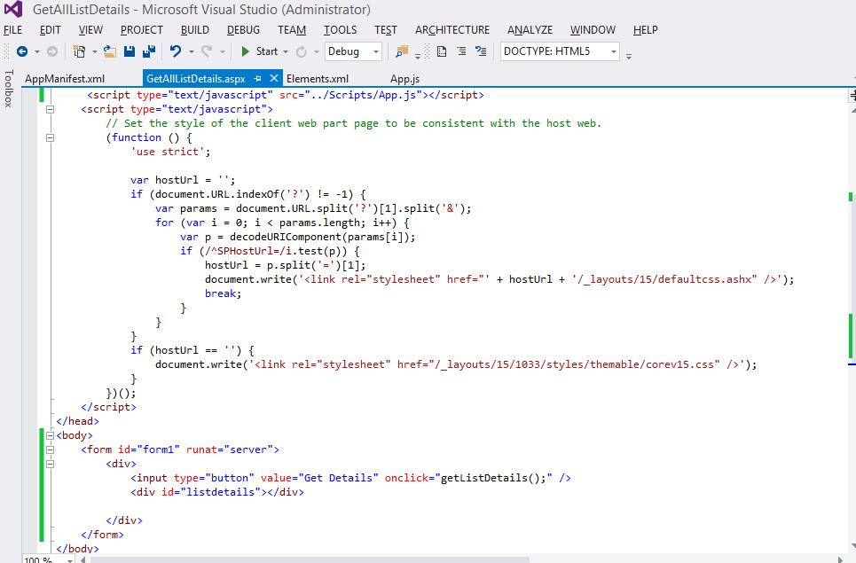Open the ARCHITECTURE menu
This screenshot has width=856, height=563.
(452, 30)
